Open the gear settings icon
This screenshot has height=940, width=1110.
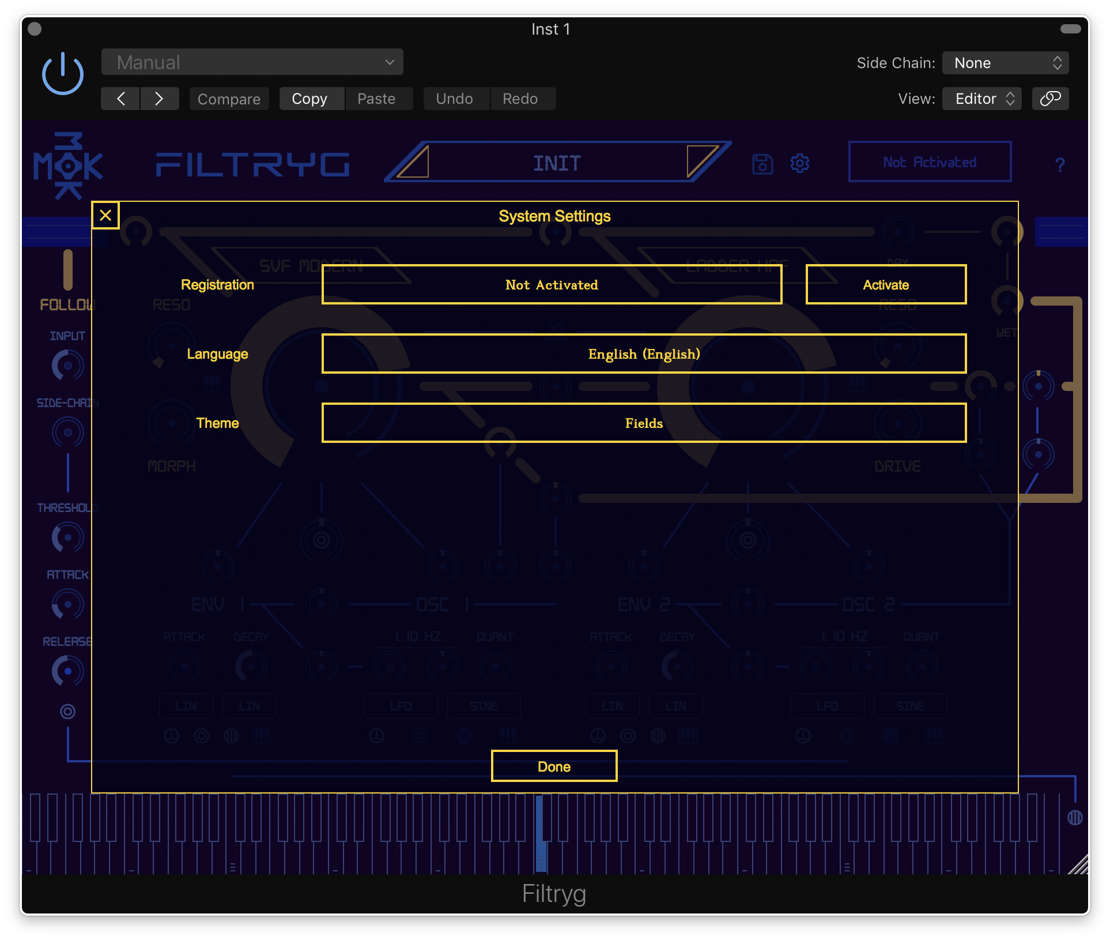click(799, 164)
